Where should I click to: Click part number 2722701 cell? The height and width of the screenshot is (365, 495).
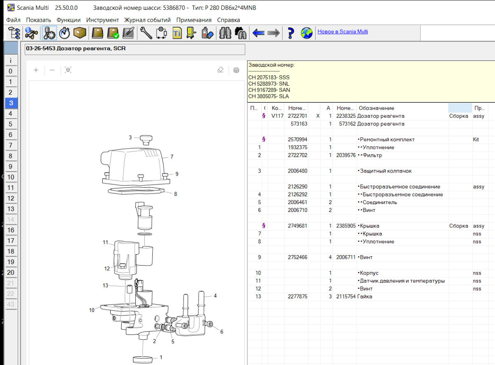(297, 116)
